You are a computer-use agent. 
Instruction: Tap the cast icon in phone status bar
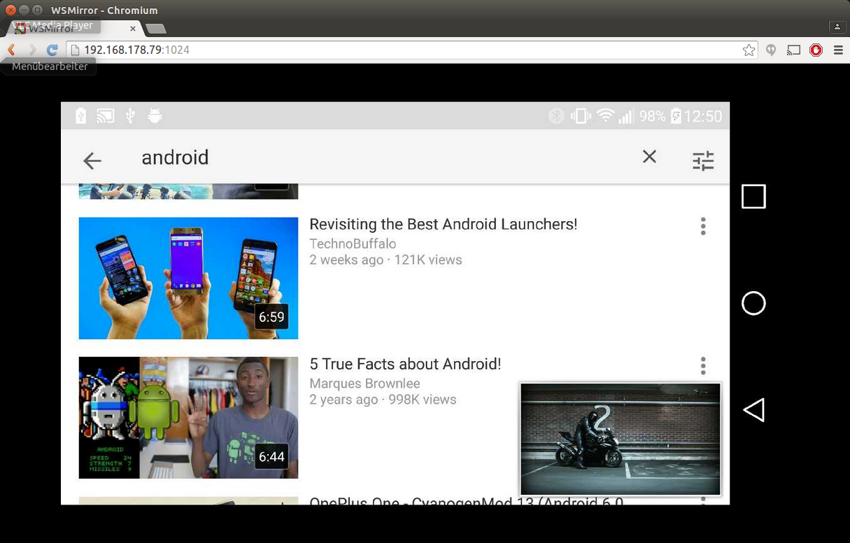click(x=105, y=116)
